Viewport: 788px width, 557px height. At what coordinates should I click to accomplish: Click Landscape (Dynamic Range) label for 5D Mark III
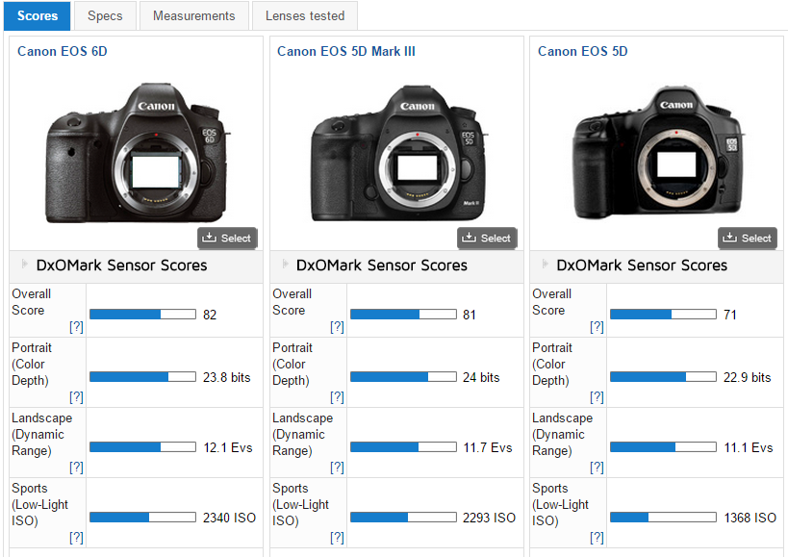tap(302, 435)
